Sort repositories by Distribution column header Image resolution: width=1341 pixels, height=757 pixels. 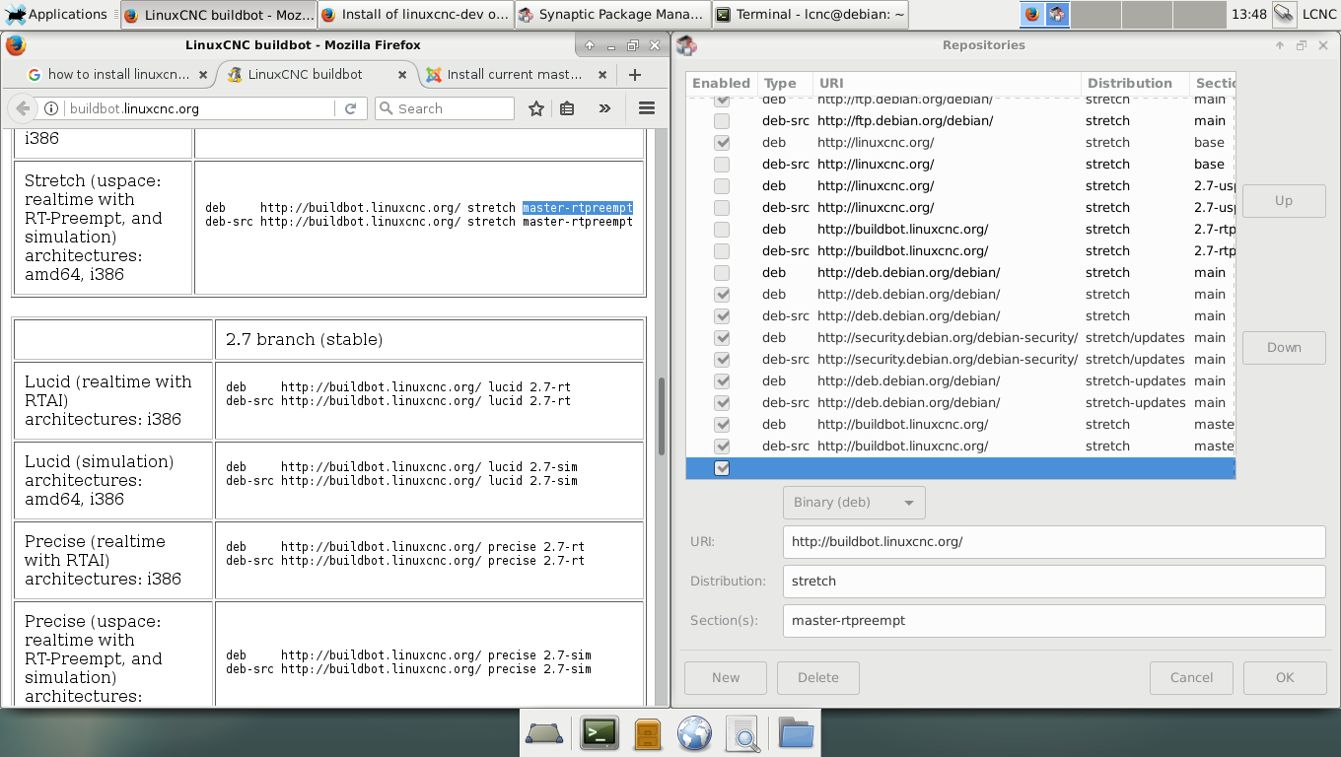coord(1135,83)
